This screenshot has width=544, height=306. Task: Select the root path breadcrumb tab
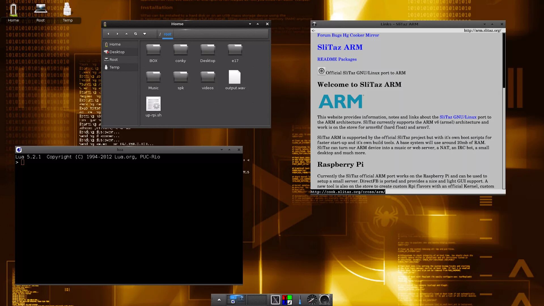click(167, 34)
